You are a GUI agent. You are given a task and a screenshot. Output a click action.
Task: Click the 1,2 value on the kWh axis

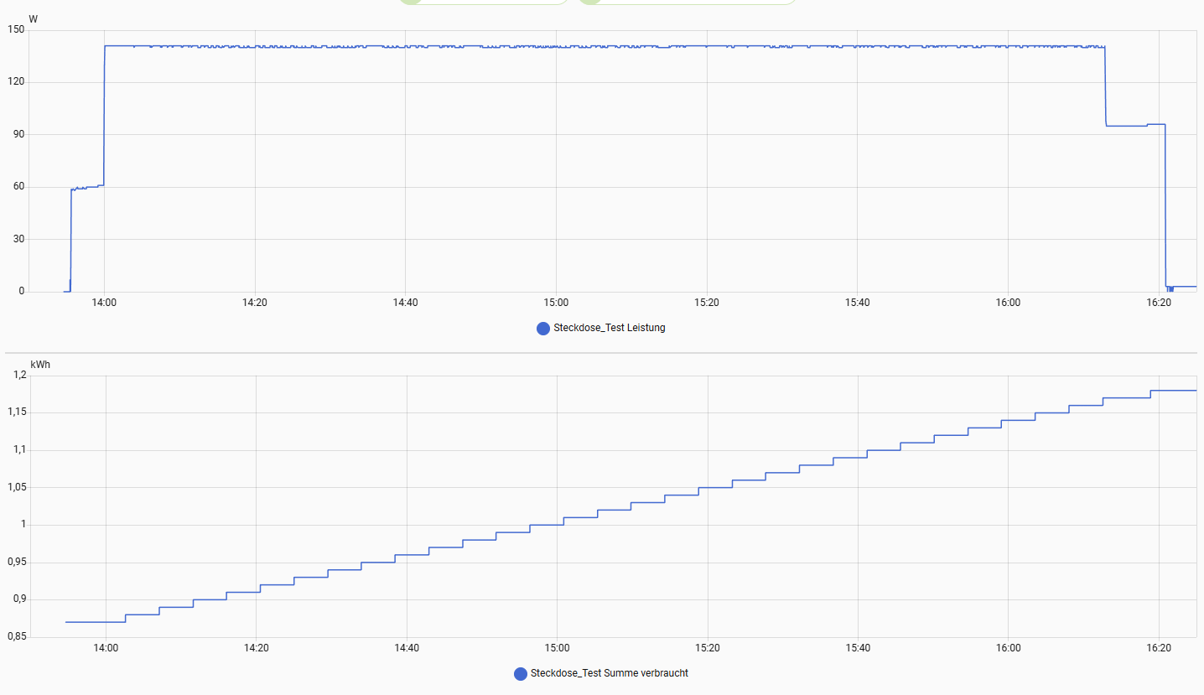click(17, 376)
